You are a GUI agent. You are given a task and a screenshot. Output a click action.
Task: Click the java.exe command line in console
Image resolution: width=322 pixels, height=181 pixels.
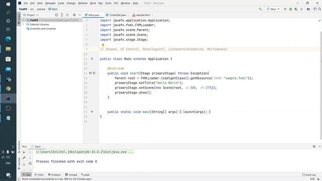coord(85,152)
